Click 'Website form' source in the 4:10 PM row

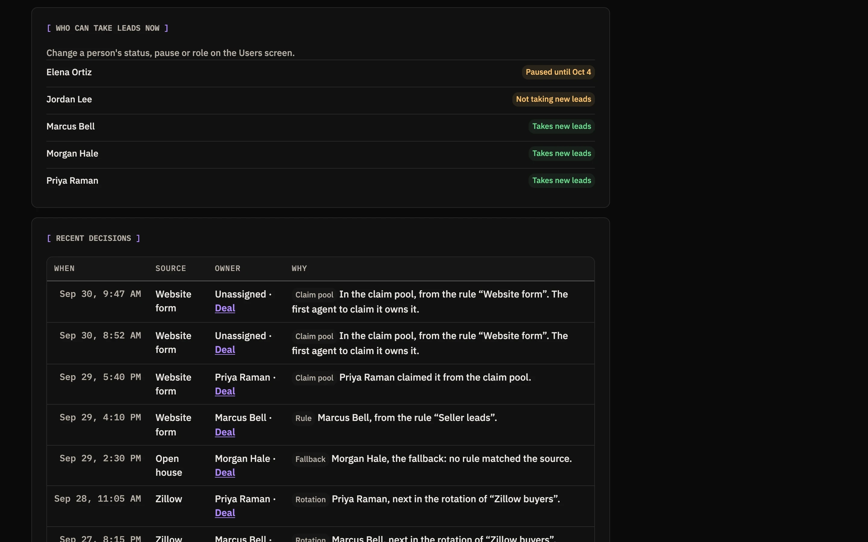pyautogui.click(x=173, y=425)
